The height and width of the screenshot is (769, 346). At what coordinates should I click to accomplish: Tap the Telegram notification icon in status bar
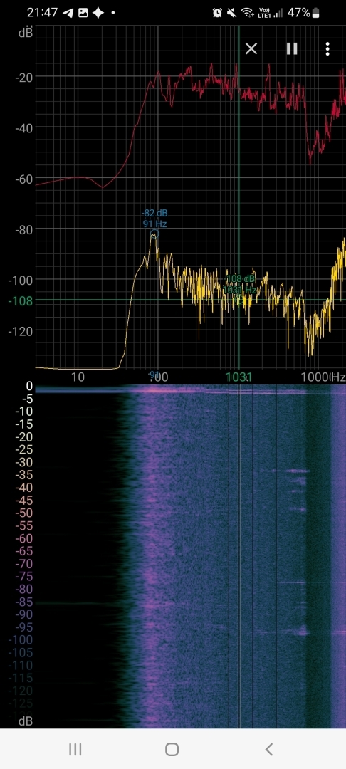coord(68,14)
